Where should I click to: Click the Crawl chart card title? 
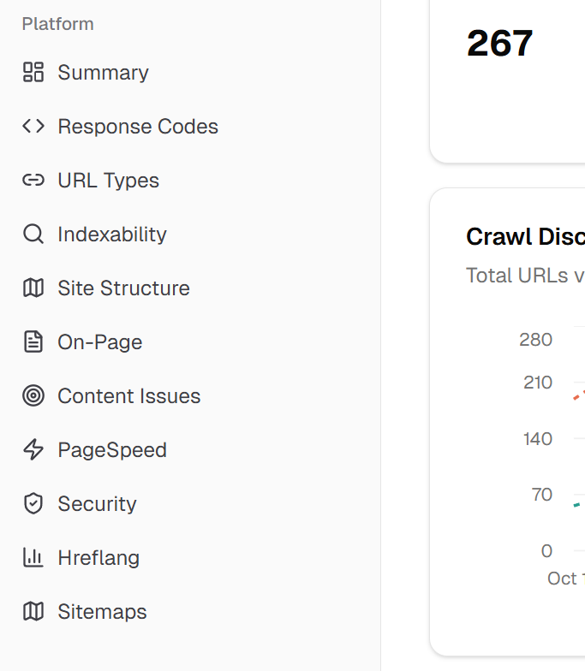525,237
